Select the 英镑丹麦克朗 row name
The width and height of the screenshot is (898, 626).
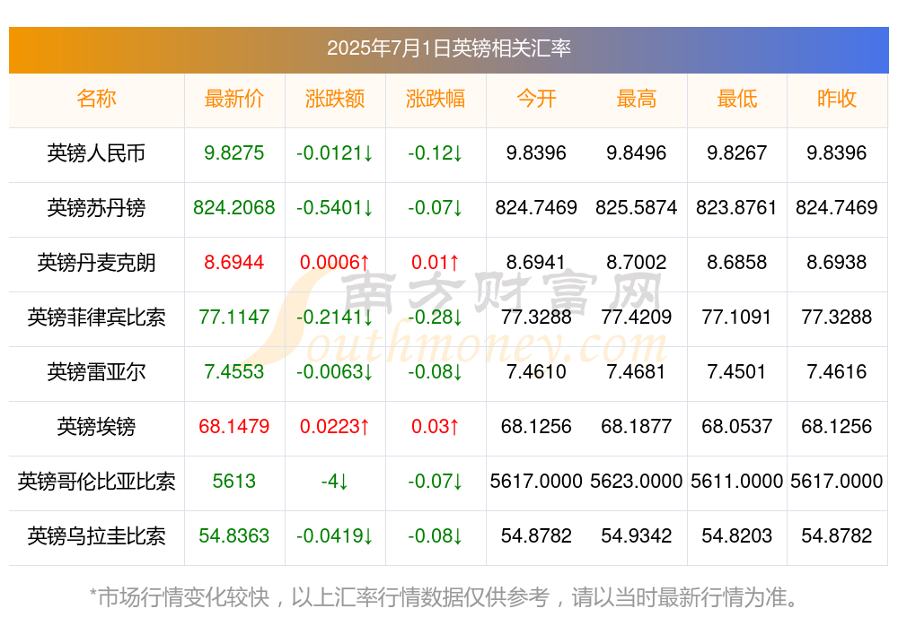pos(96,263)
